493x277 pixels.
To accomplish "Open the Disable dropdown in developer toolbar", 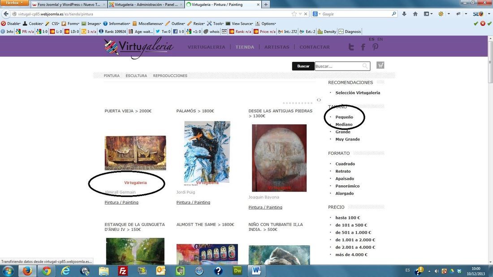I will 11,24.
